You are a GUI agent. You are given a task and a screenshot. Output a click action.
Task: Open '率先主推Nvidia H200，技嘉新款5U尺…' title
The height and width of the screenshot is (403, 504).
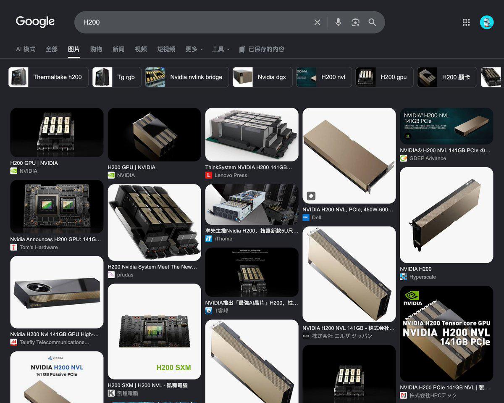252,231
